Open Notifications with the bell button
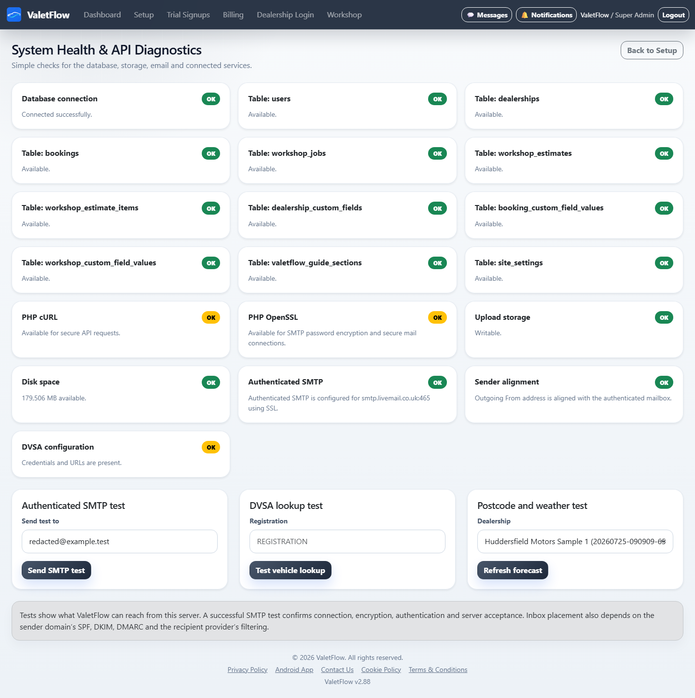Viewport: 695px width, 698px height. (x=546, y=15)
